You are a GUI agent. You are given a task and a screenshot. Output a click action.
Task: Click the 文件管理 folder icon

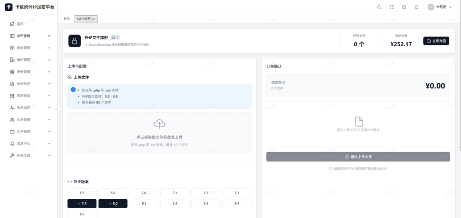coord(12,131)
